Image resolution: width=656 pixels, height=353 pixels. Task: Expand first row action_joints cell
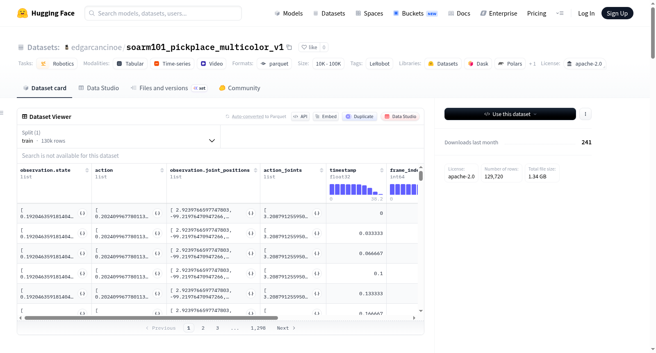coord(317,213)
